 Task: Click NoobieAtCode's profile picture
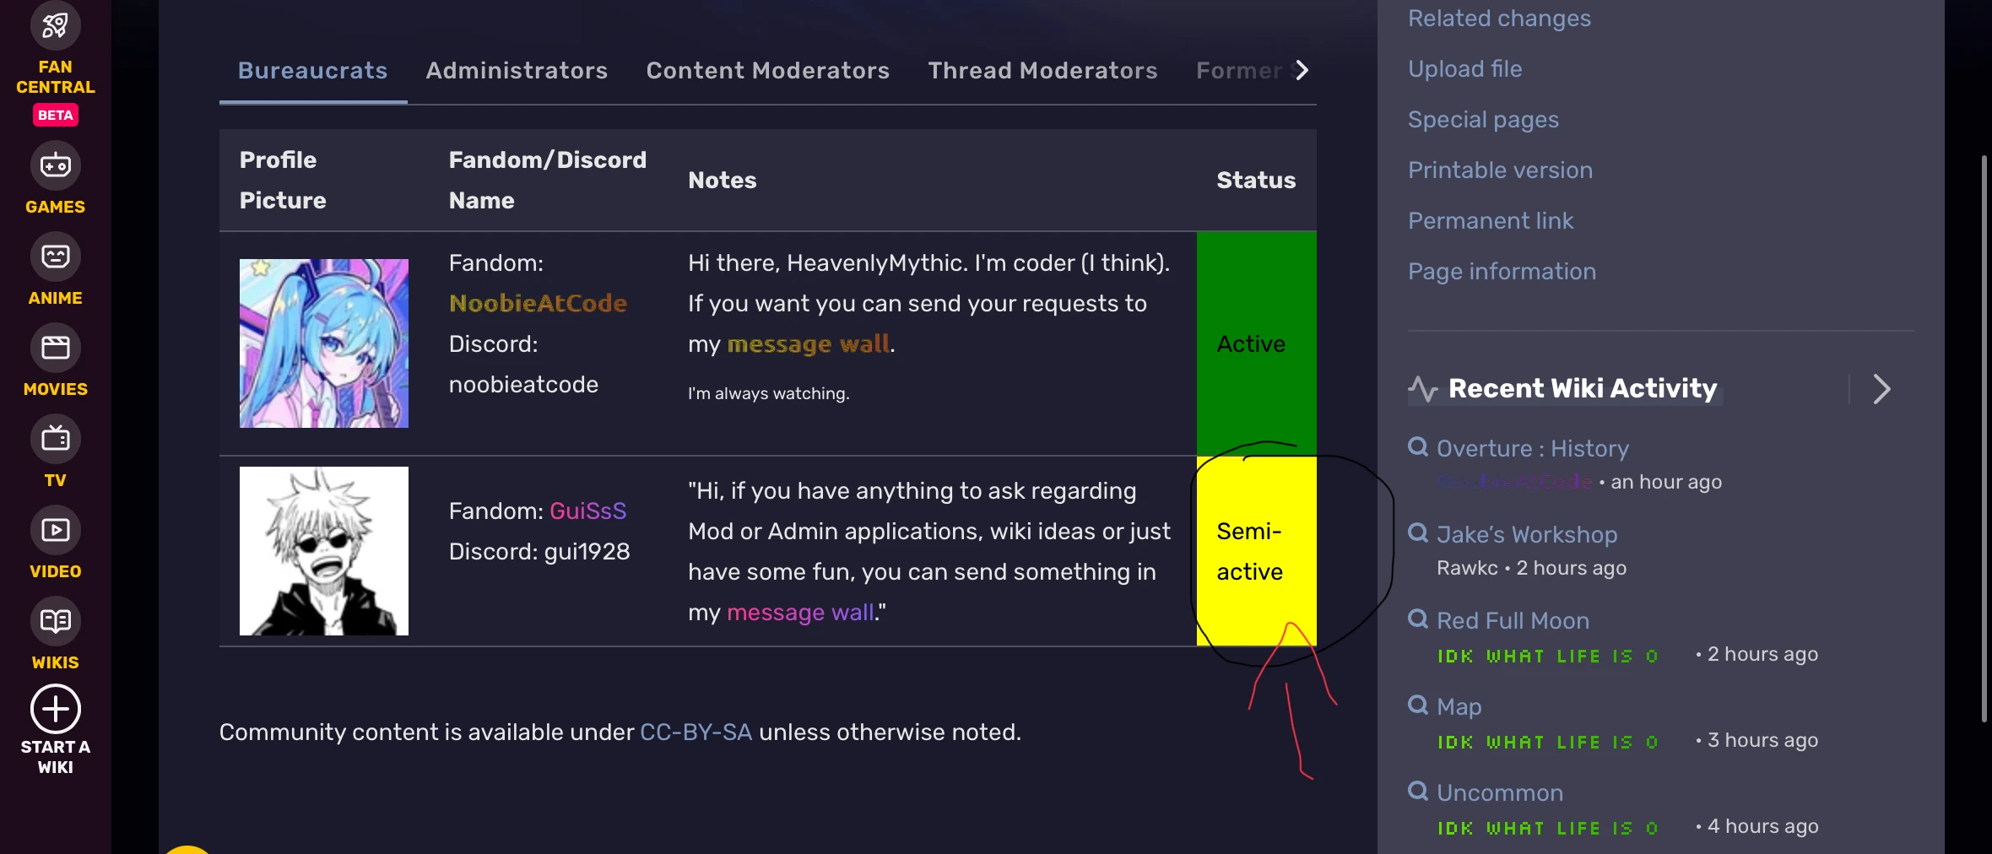(324, 343)
